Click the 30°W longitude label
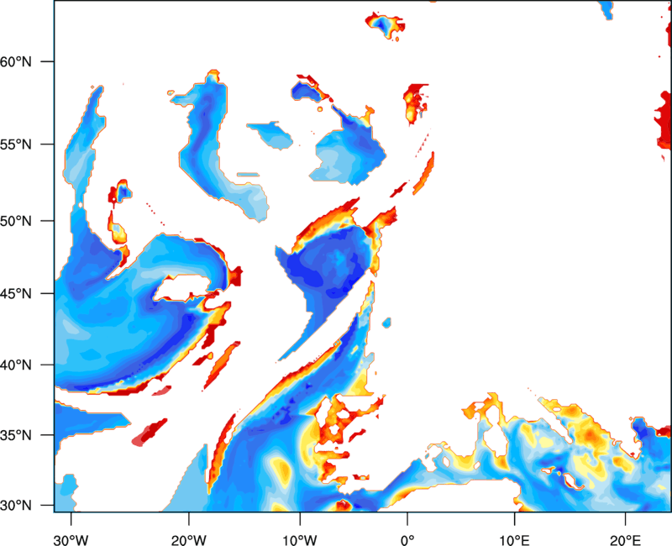672x546 pixels. [71, 540]
